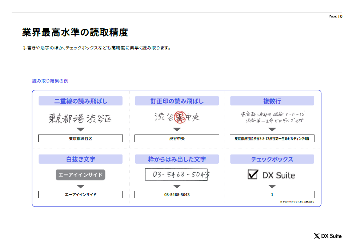This screenshot has width=353, height=248.
Task: Expand the arrow below the 渋谷中央 stamp sample
Action: [177, 130]
